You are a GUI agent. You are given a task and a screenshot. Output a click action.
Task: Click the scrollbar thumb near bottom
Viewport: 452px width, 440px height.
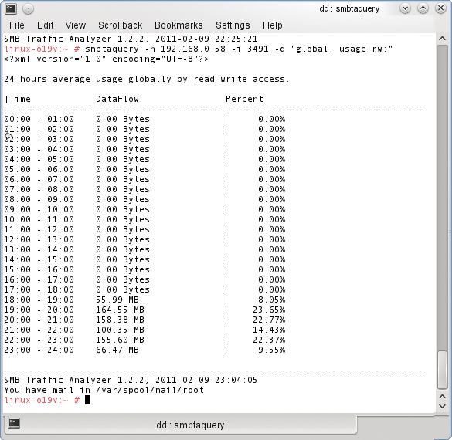click(x=442, y=370)
